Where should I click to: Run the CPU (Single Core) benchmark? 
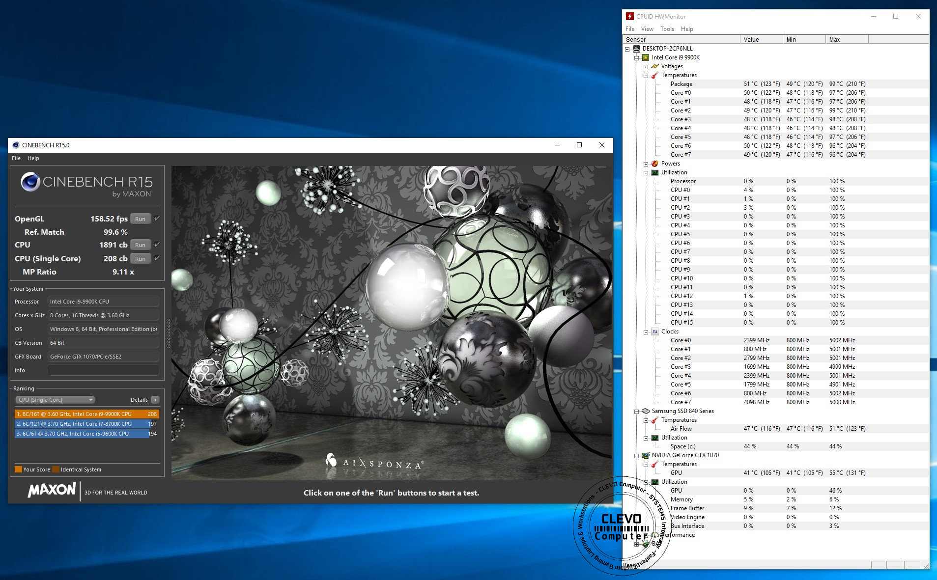point(141,259)
